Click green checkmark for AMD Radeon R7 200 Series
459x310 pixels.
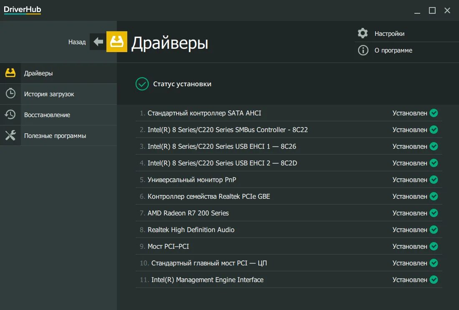click(434, 213)
